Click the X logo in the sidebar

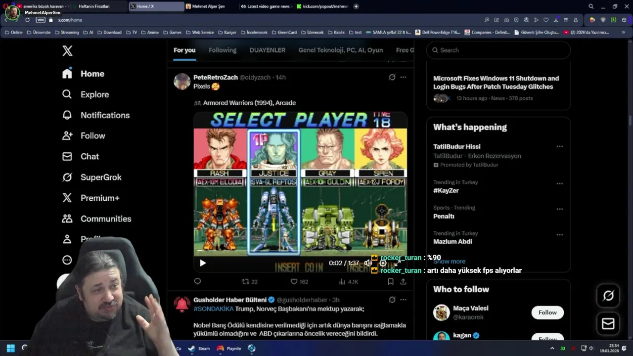[x=67, y=50]
